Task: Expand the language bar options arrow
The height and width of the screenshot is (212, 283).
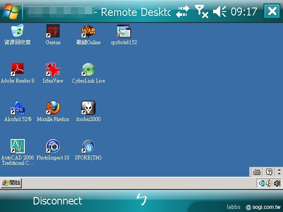Action: click(279, 172)
